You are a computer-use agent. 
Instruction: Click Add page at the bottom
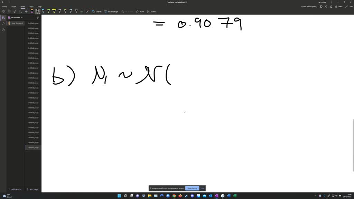[x=32, y=189]
